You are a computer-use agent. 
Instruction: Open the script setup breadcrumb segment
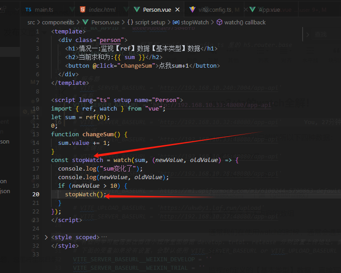pyautogui.click(x=150, y=23)
